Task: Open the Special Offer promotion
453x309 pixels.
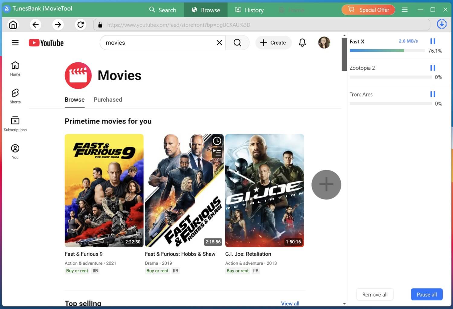Action: pos(368,10)
